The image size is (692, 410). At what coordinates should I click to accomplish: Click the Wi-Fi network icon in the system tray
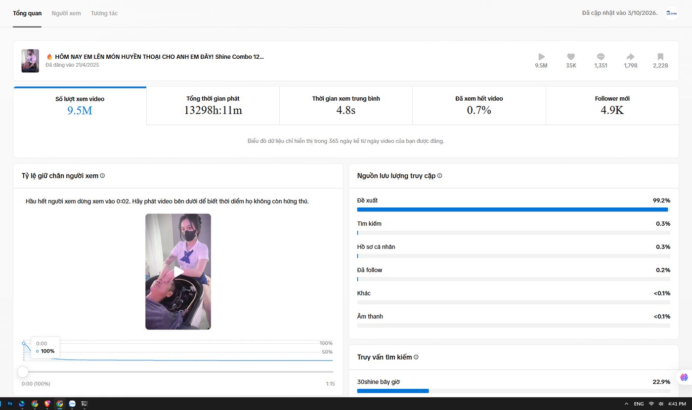pos(651,404)
